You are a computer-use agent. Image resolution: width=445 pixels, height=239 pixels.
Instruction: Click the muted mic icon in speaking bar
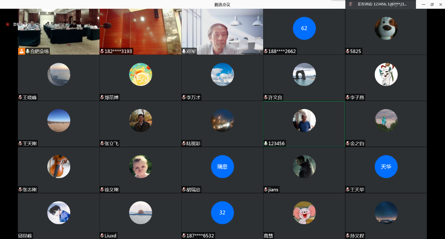(350, 4)
